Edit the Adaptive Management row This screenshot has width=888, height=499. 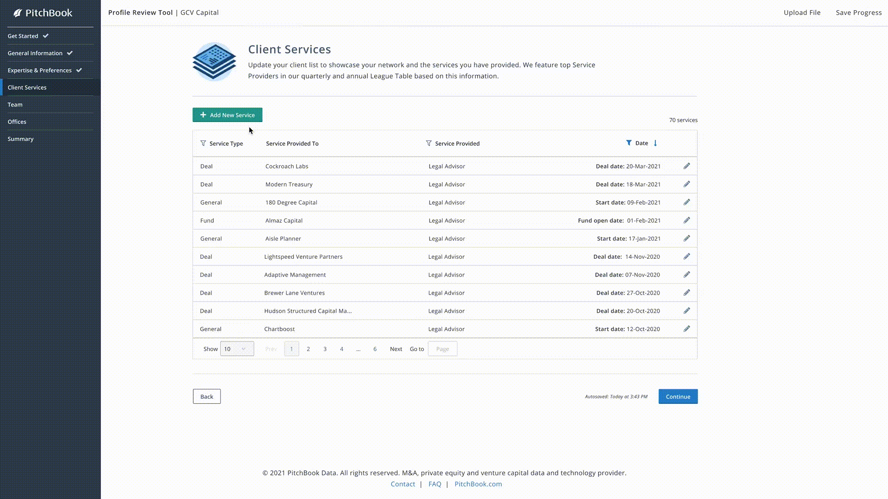(x=687, y=274)
